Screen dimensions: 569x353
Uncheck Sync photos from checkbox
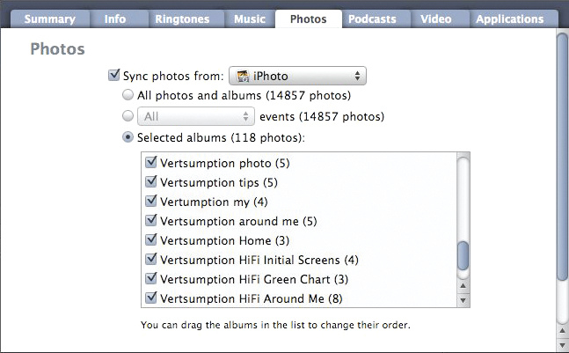(114, 75)
